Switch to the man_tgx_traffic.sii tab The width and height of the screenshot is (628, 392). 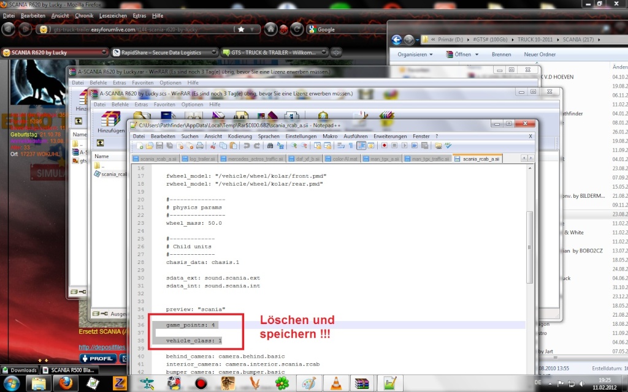427,159
